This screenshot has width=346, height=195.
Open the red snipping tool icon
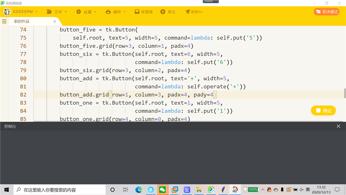235,190
